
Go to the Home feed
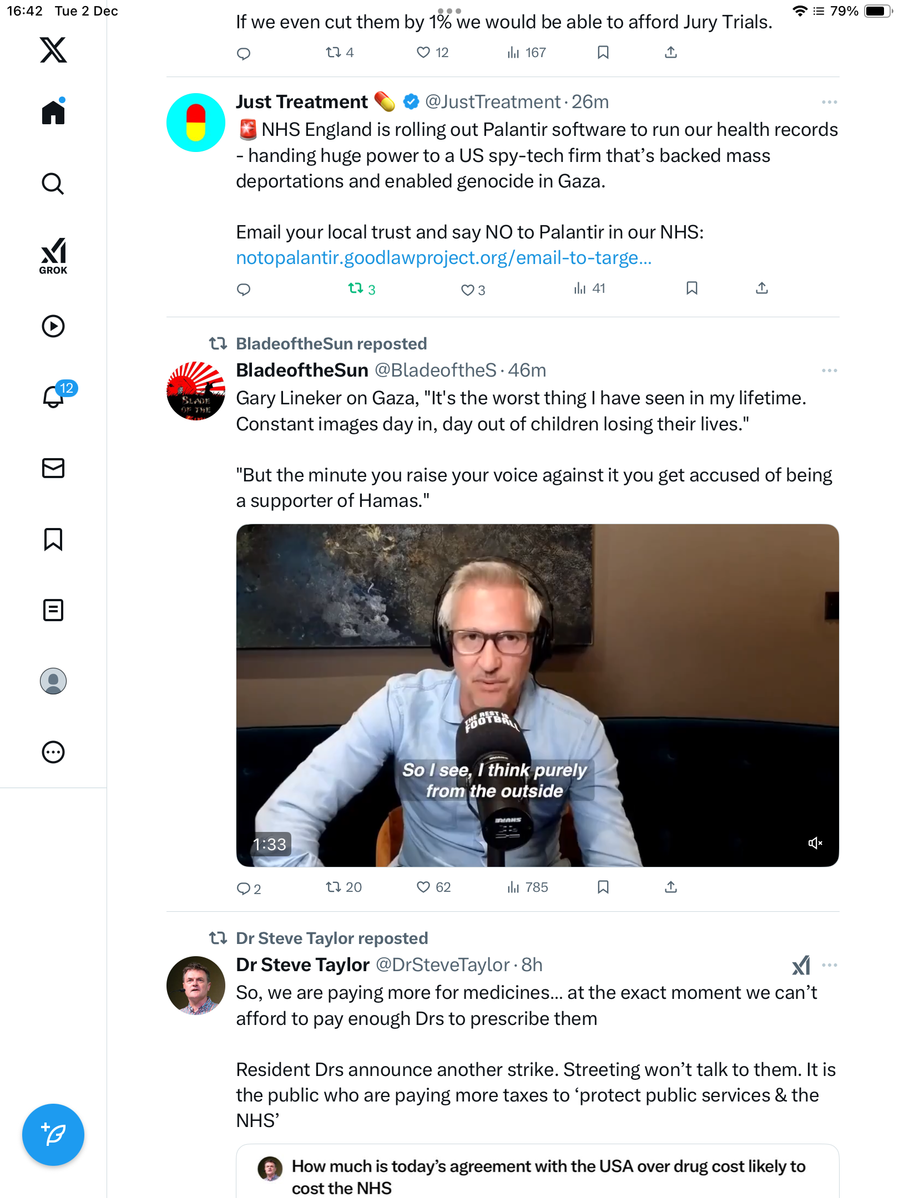(53, 113)
